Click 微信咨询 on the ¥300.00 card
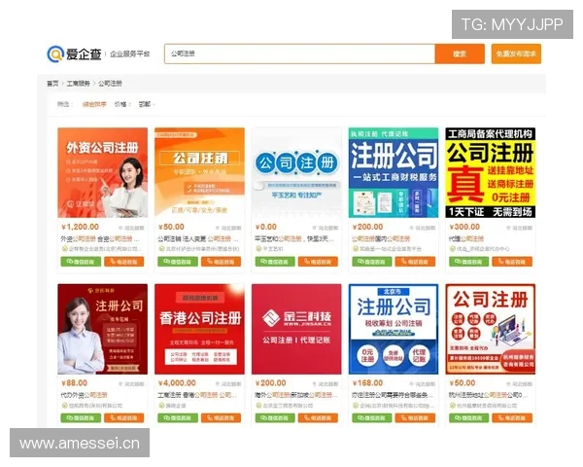This screenshot has width=583, height=467. tap(469, 262)
